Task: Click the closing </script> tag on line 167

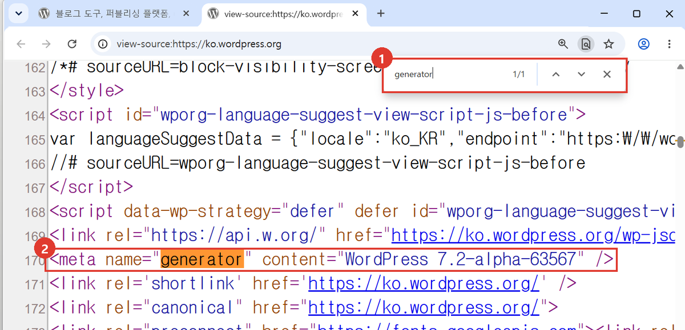Action: pyautogui.click(x=91, y=187)
